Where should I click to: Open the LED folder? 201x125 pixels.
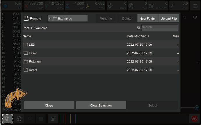[x=32, y=45]
